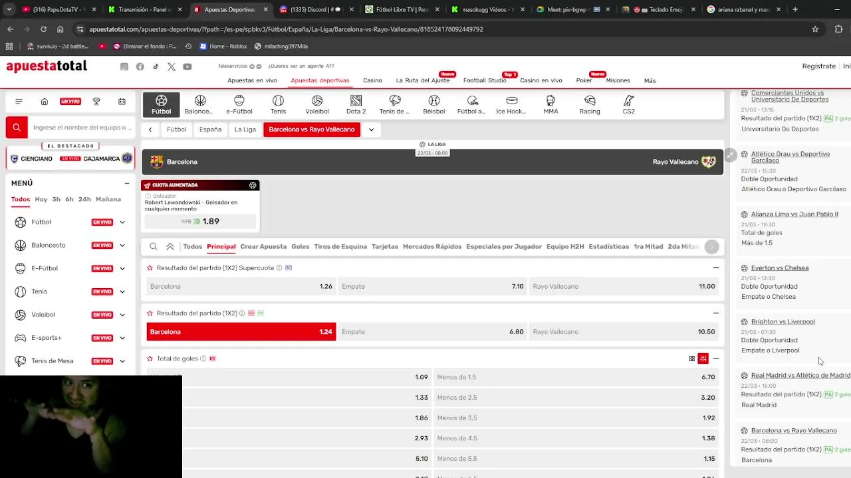The image size is (851, 478).
Task: Open apuestatotal Instagram page
Action: point(124,66)
